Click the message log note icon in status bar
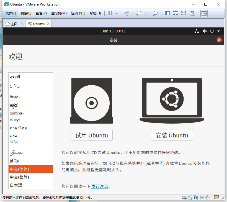227x202 pixels. pos(216,197)
